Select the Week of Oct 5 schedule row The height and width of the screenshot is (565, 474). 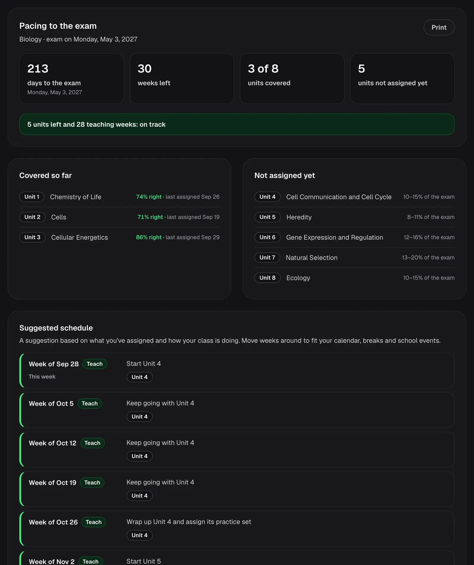click(237, 410)
